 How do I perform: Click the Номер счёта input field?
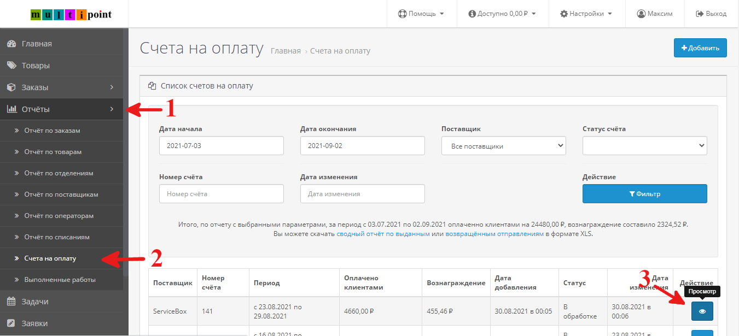[222, 193]
